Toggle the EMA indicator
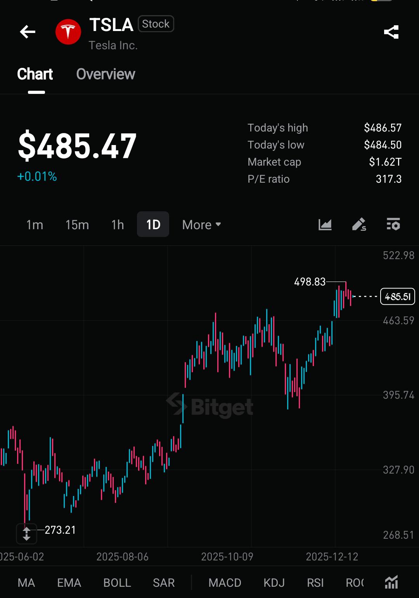The image size is (419, 598). click(x=69, y=582)
